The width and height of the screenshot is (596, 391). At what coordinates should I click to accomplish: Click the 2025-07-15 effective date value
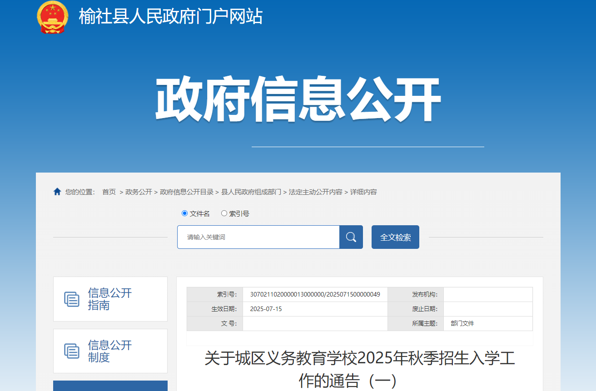[266, 309]
